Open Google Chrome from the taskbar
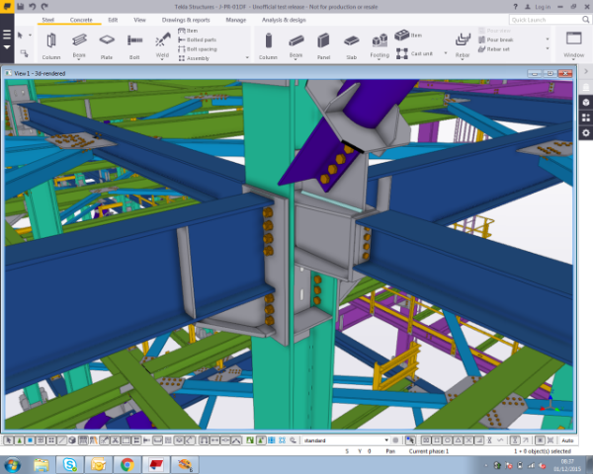Screen dimensions: 593x474 (x=127, y=463)
